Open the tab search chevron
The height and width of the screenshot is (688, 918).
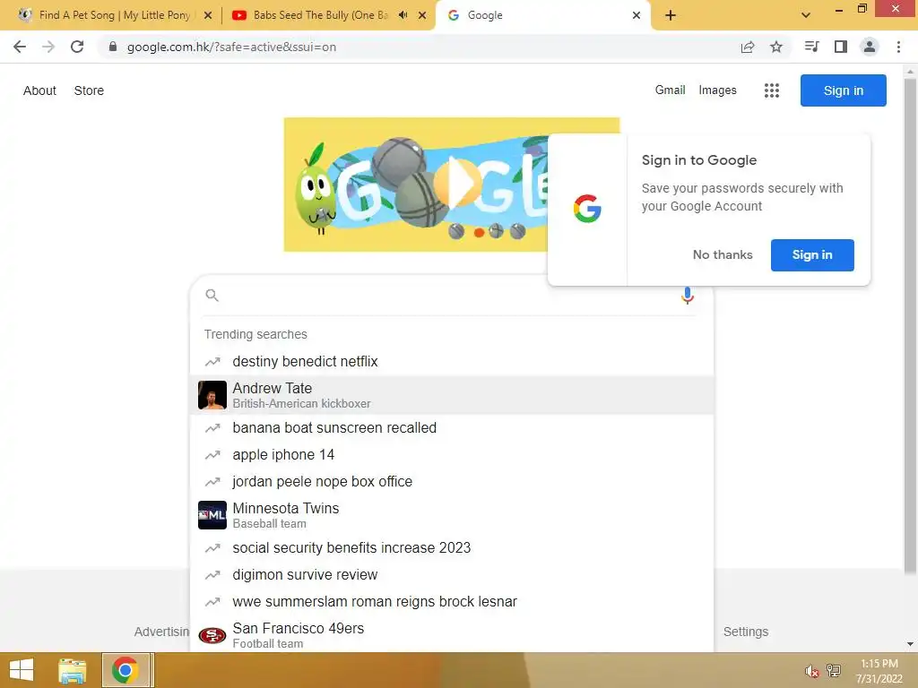pos(806,15)
